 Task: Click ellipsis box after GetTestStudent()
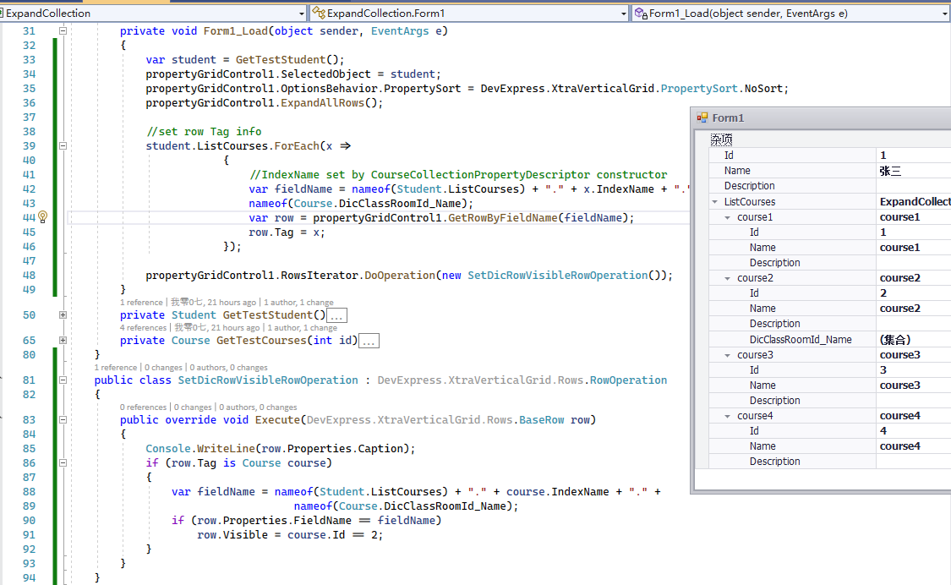click(x=336, y=315)
